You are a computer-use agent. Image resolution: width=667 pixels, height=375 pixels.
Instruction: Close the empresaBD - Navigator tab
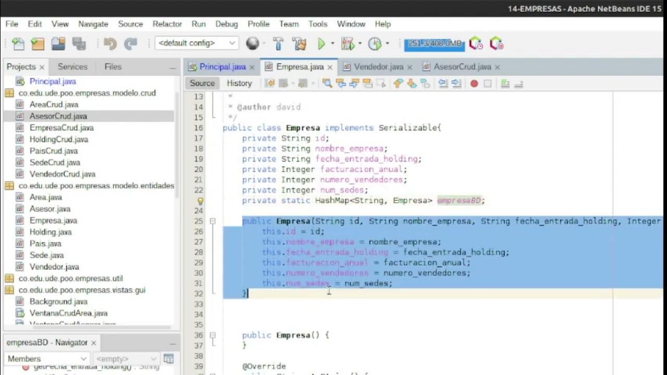tap(94, 343)
